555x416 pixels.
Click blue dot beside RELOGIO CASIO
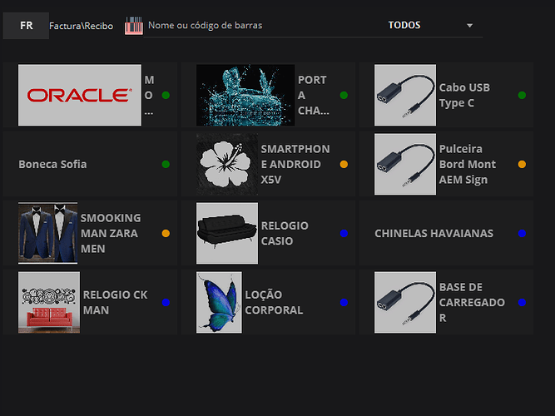tap(344, 233)
